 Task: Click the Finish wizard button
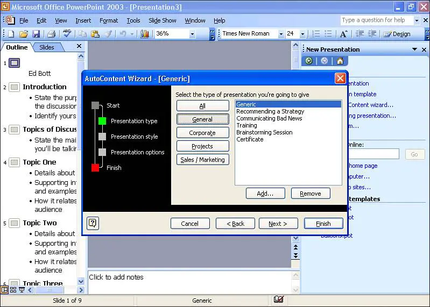pyautogui.click(x=323, y=224)
